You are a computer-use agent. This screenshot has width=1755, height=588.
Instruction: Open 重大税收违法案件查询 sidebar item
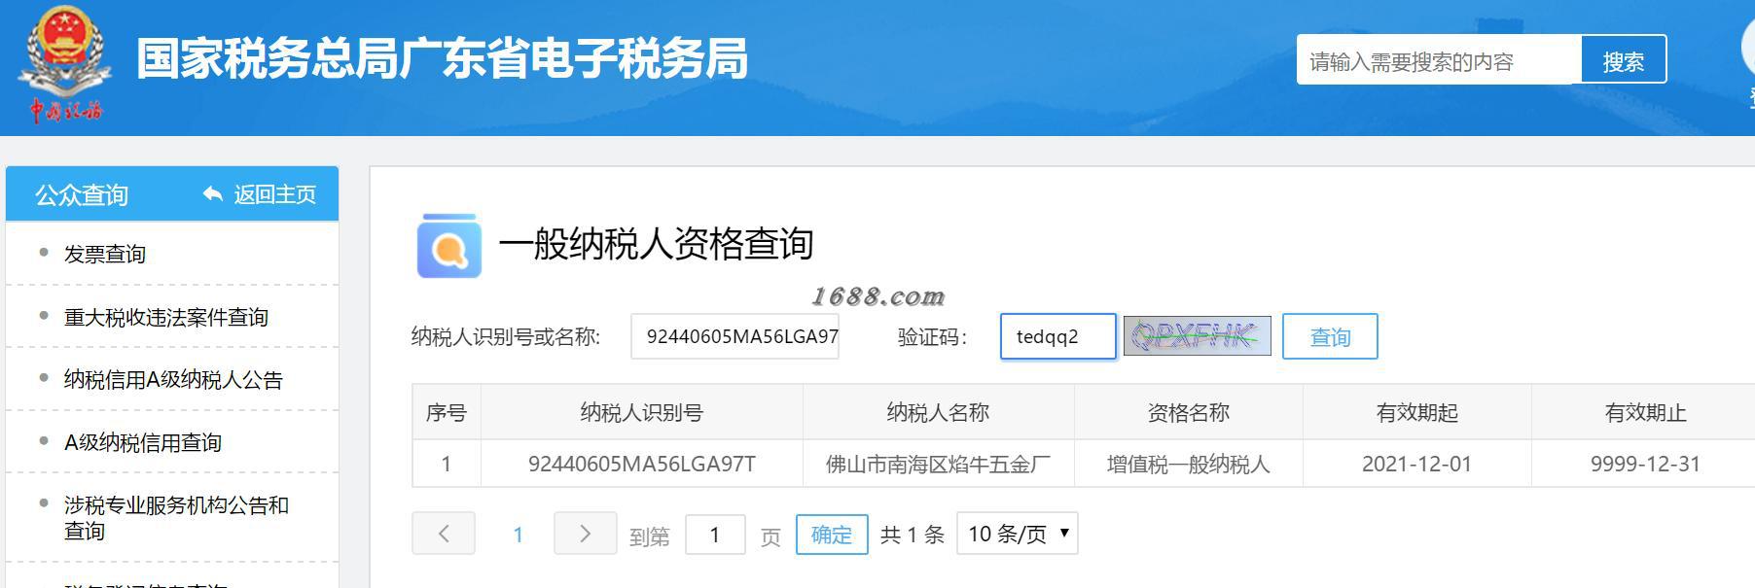click(166, 317)
